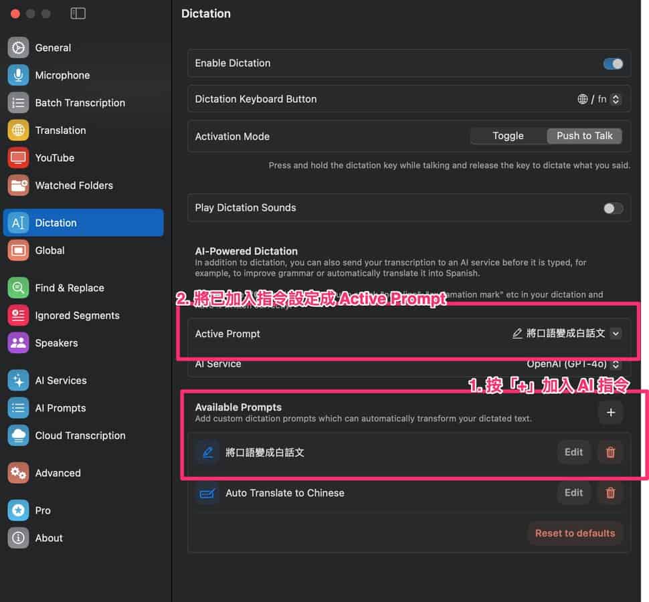Click the Reset to defaults button
This screenshot has height=602, width=649.
pos(575,533)
